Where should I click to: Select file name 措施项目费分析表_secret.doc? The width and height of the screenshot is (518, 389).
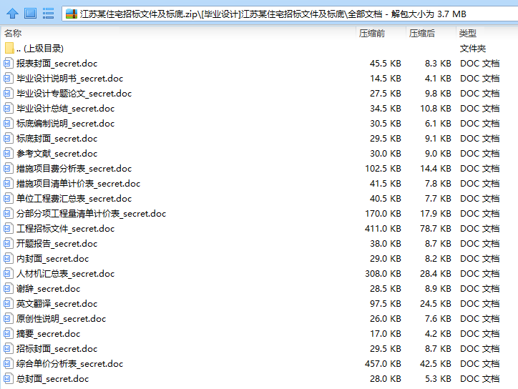click(74, 169)
